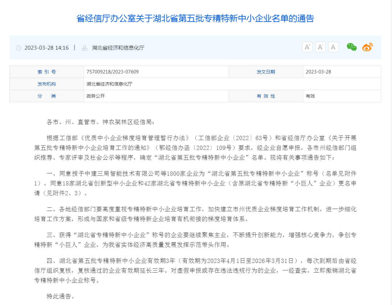Click paragraph 一 mentioning 中建三局智能技术有限公司
The width and height of the screenshot is (392, 305).
(x=195, y=184)
